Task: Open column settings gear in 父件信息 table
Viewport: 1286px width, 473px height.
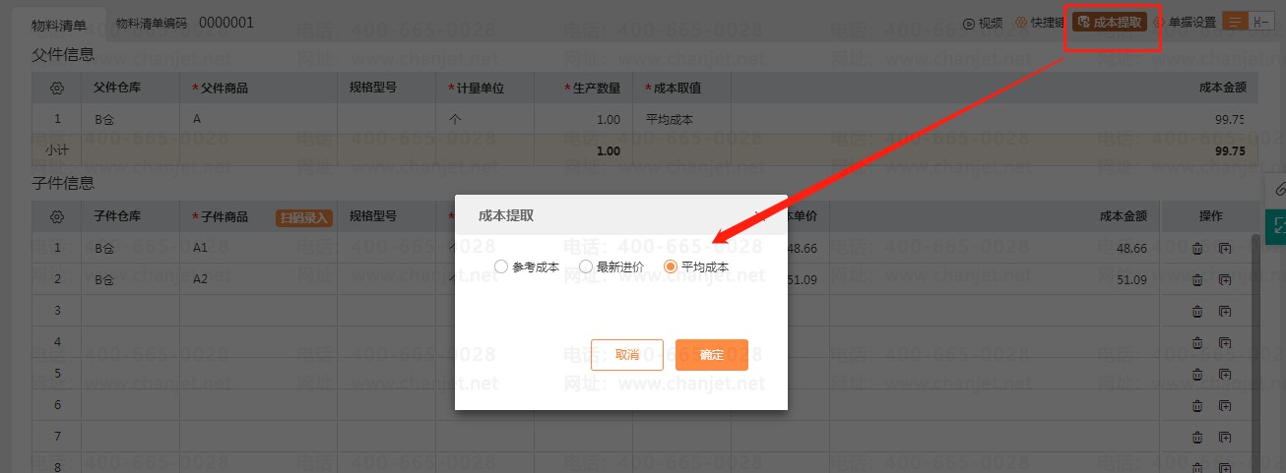Action: click(57, 88)
